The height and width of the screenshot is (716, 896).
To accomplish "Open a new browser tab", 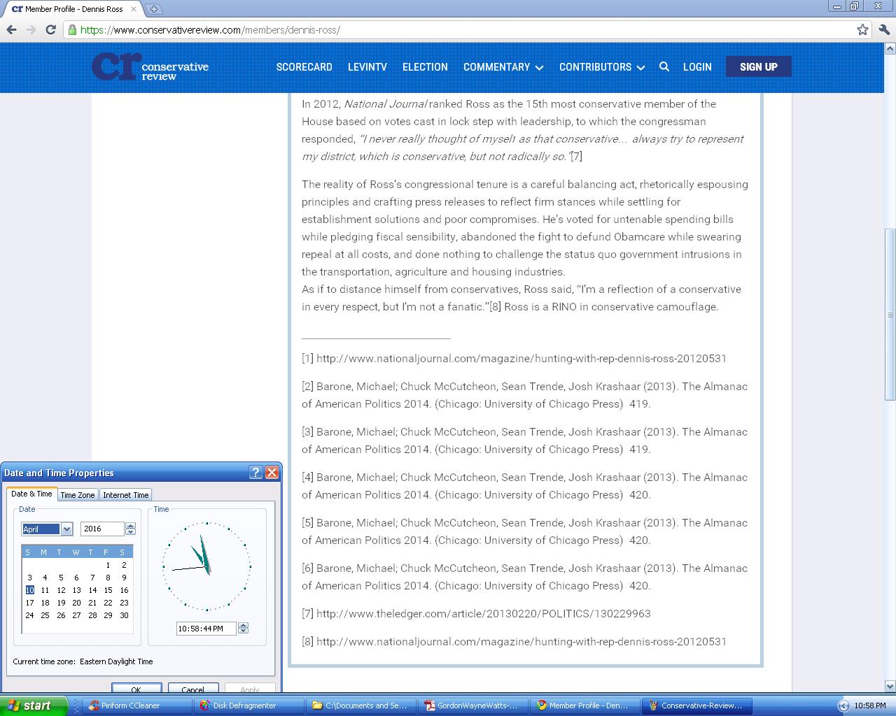I will click(154, 9).
